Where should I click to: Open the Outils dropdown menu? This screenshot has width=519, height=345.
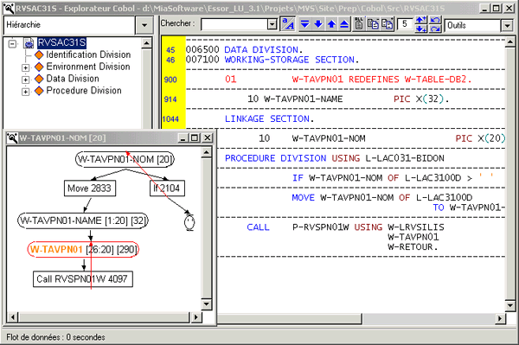point(506,25)
